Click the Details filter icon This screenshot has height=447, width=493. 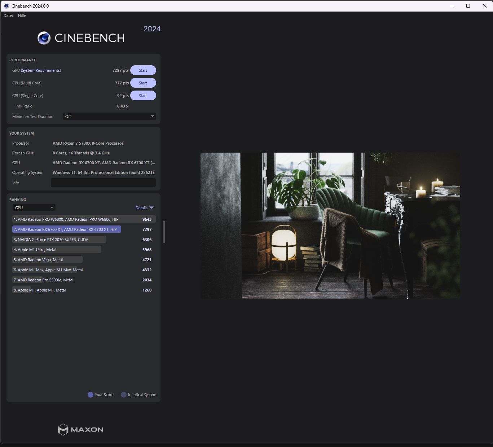point(151,208)
